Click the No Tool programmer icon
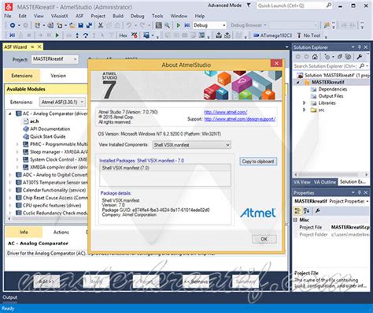Screen dimensions: 373x313 coord(299,35)
